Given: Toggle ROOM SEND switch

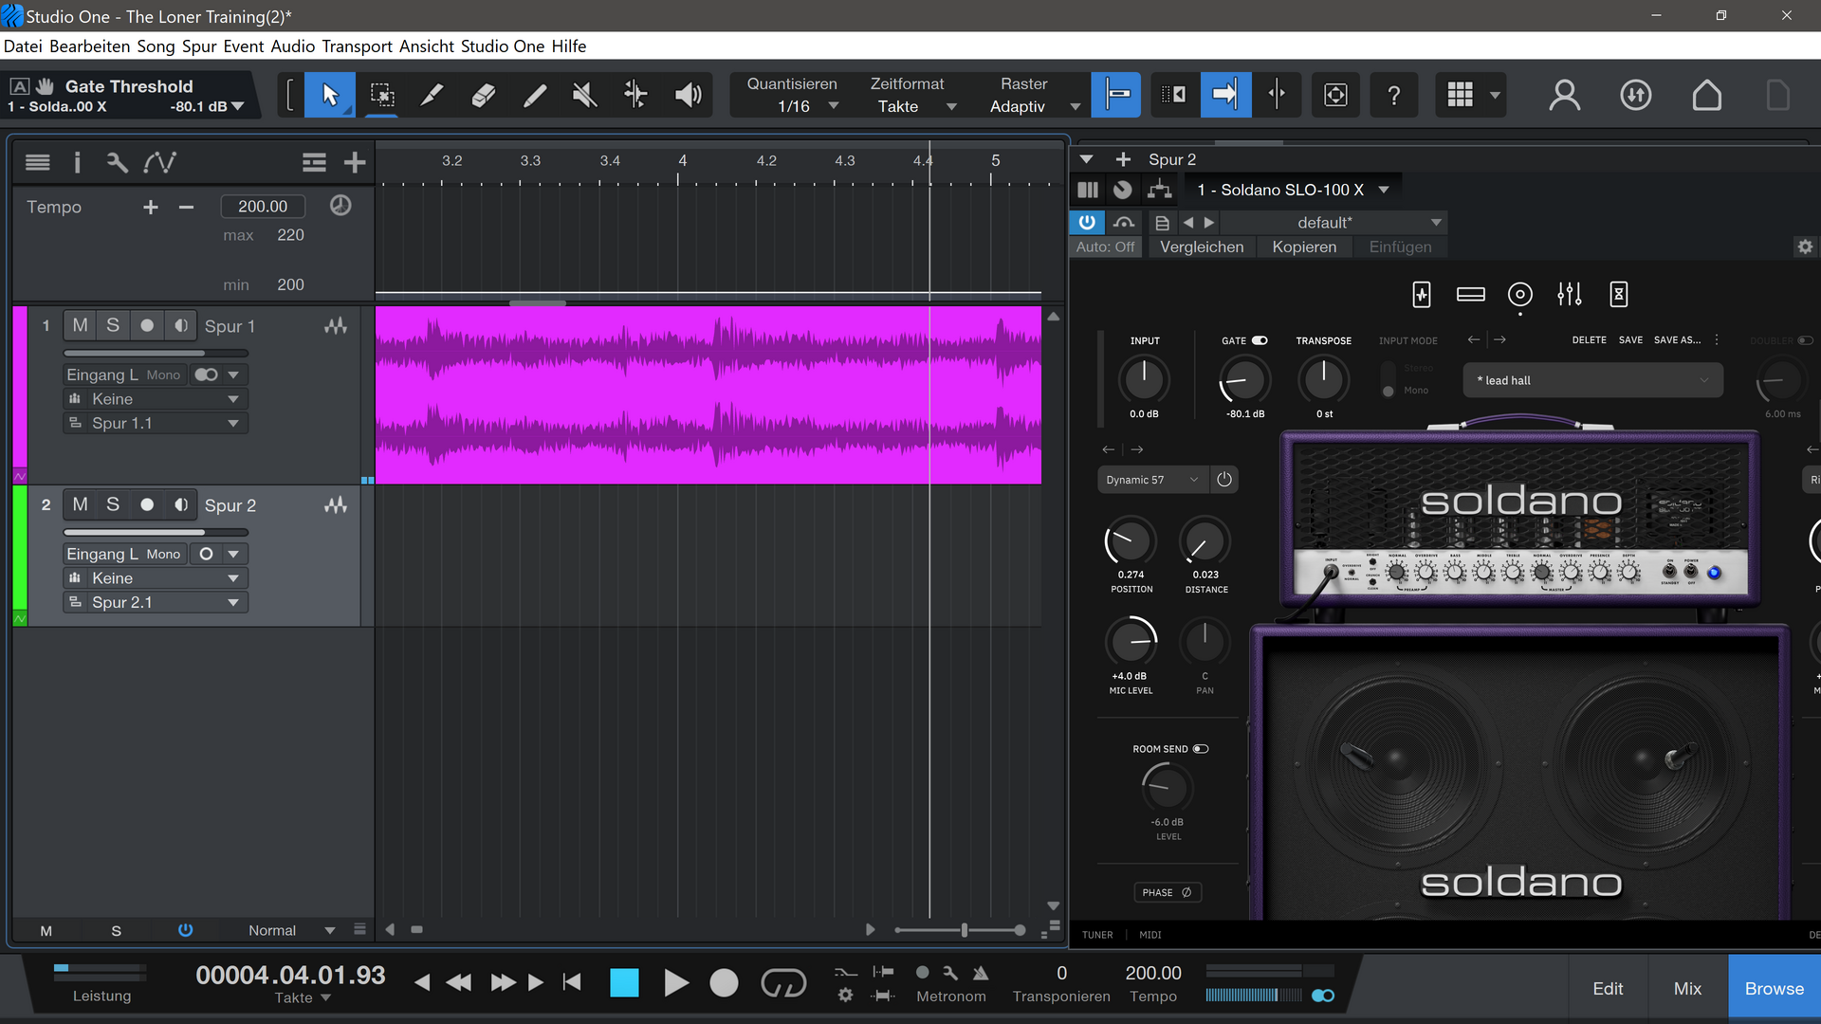Looking at the screenshot, I should coord(1201,749).
